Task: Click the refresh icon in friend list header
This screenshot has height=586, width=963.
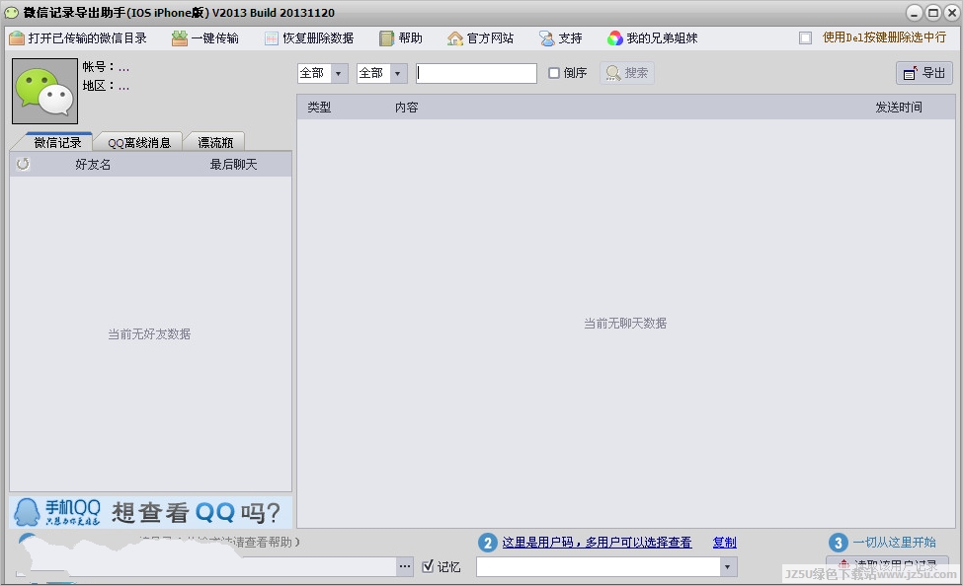Action: pos(23,164)
